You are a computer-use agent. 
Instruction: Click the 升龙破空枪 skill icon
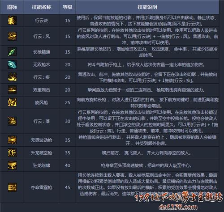(x=12, y=153)
